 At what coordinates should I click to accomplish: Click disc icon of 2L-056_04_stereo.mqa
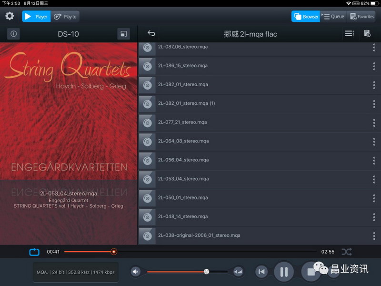click(x=147, y=161)
